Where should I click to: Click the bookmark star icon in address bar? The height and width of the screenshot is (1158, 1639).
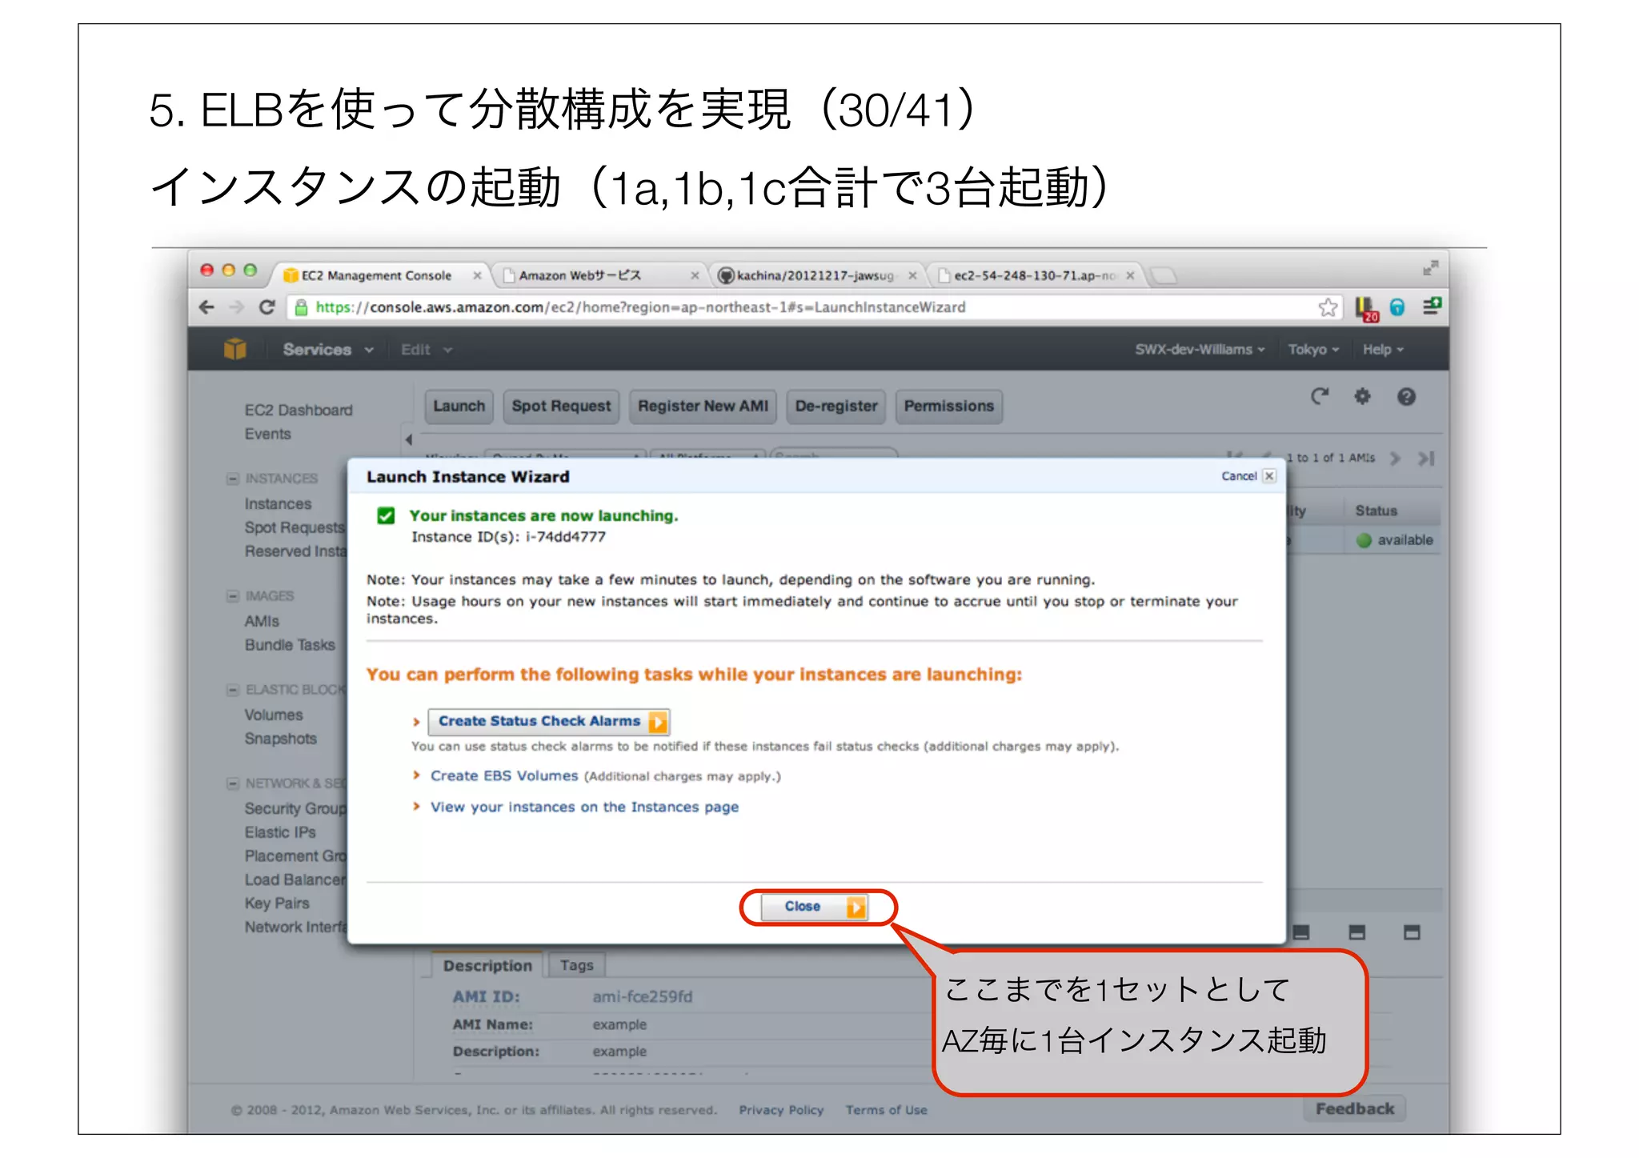pos(1328,307)
